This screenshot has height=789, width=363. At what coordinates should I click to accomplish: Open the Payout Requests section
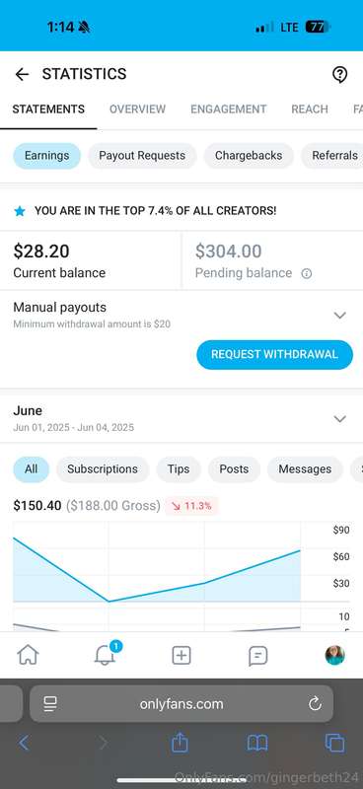pos(142,156)
